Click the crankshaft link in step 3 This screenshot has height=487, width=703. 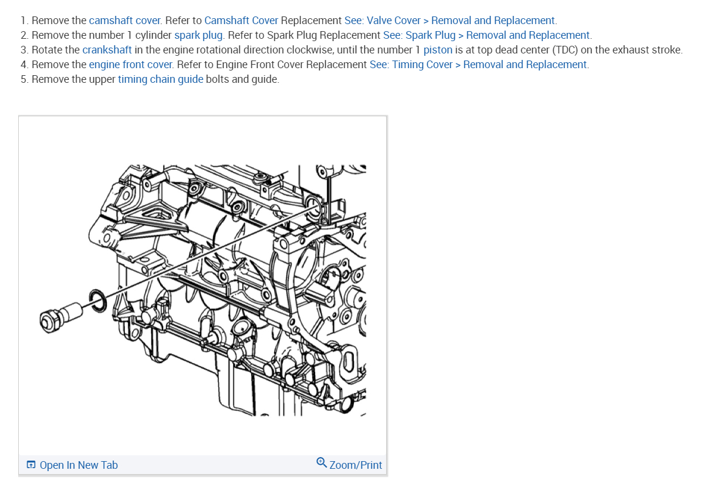point(107,50)
